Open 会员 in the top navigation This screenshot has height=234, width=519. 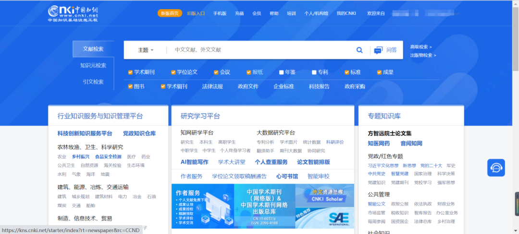[257, 13]
